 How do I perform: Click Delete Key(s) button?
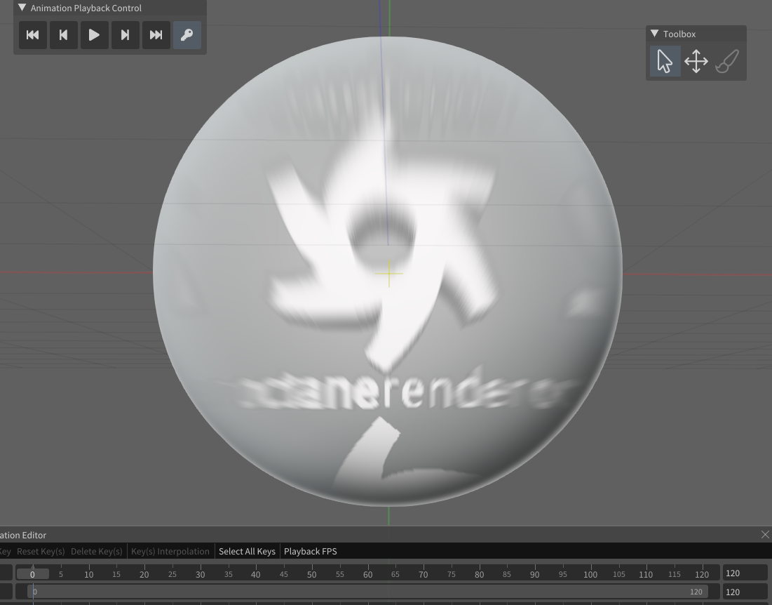tap(97, 551)
